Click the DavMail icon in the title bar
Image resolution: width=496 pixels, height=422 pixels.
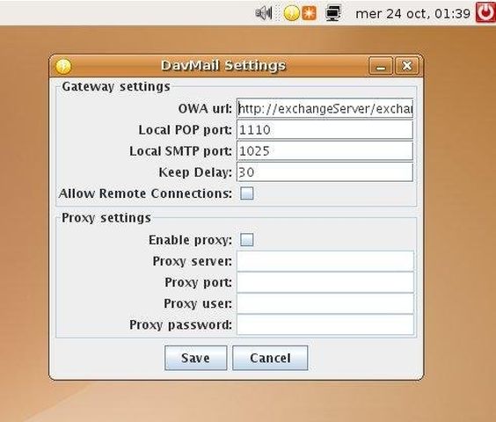tap(63, 66)
